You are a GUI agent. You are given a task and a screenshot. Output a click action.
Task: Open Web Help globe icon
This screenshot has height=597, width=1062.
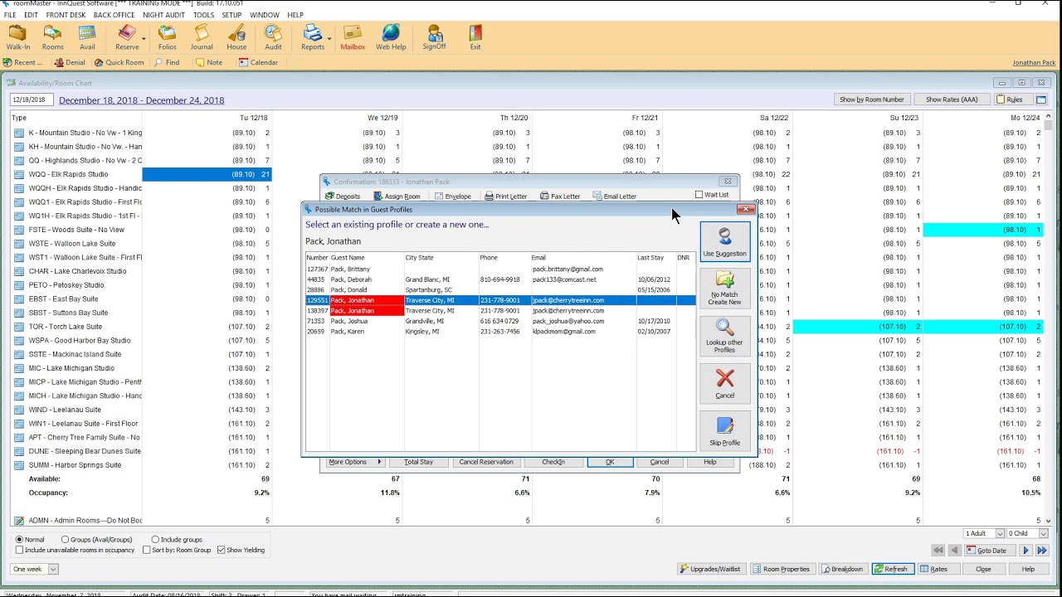point(391,37)
